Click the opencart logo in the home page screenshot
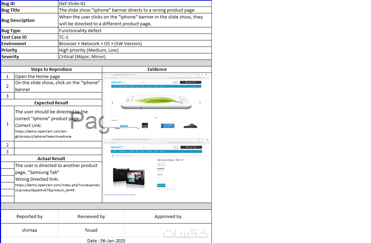Image resolution: width=371 pixels, height=243 pixels. (x=118, y=82)
